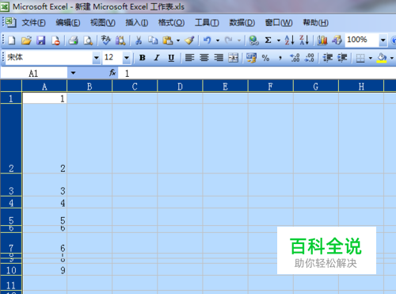Expand the font name dropdown
This screenshot has width=396, height=294.
[x=97, y=57]
